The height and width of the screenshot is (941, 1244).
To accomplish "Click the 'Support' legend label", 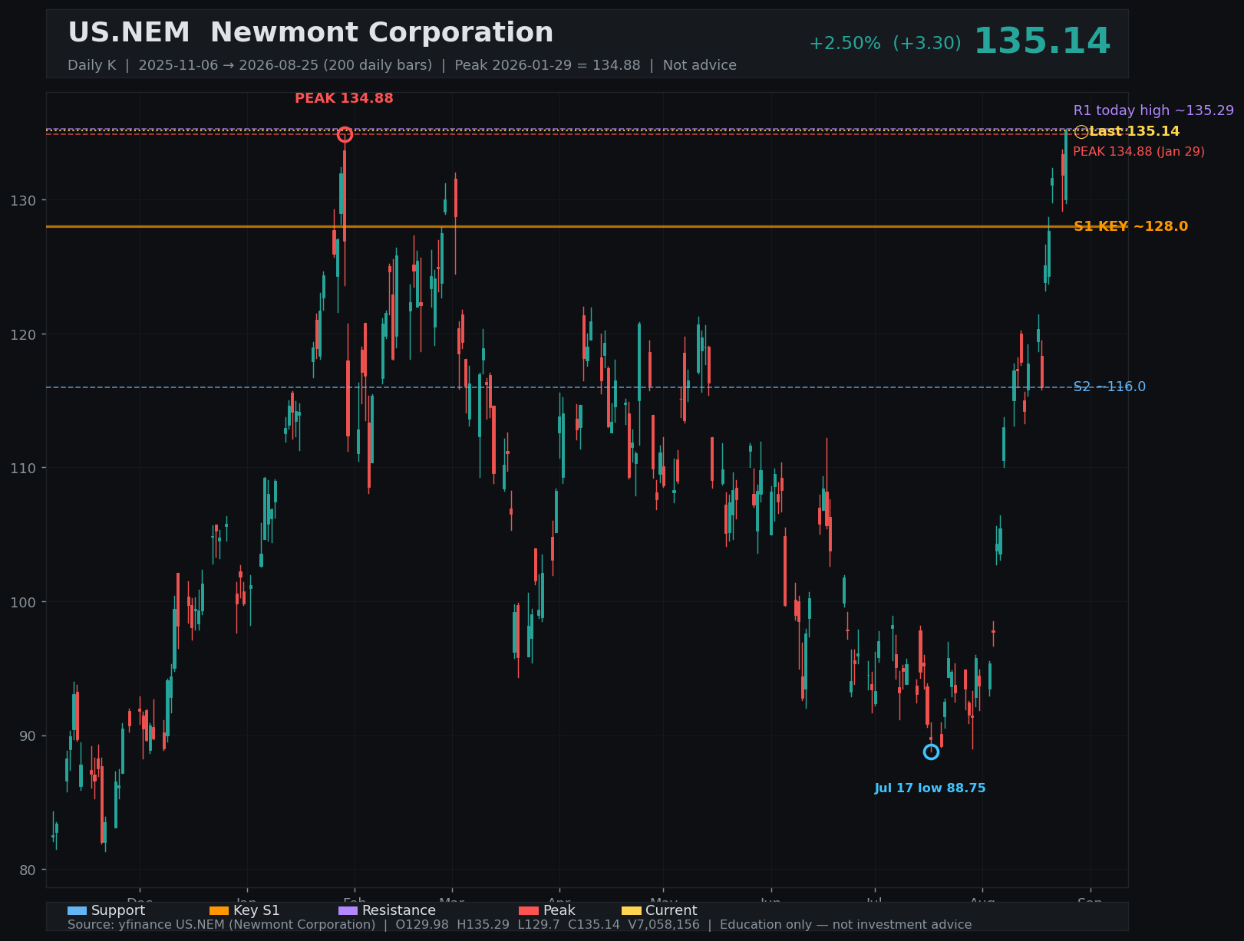I will tap(118, 910).
